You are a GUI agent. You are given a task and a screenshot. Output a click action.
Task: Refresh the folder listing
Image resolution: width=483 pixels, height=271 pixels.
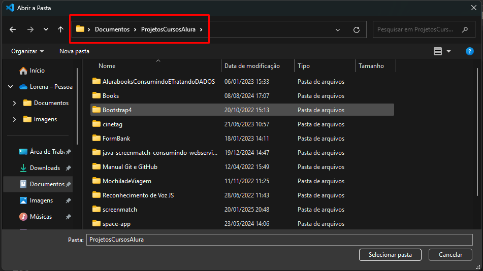click(357, 30)
